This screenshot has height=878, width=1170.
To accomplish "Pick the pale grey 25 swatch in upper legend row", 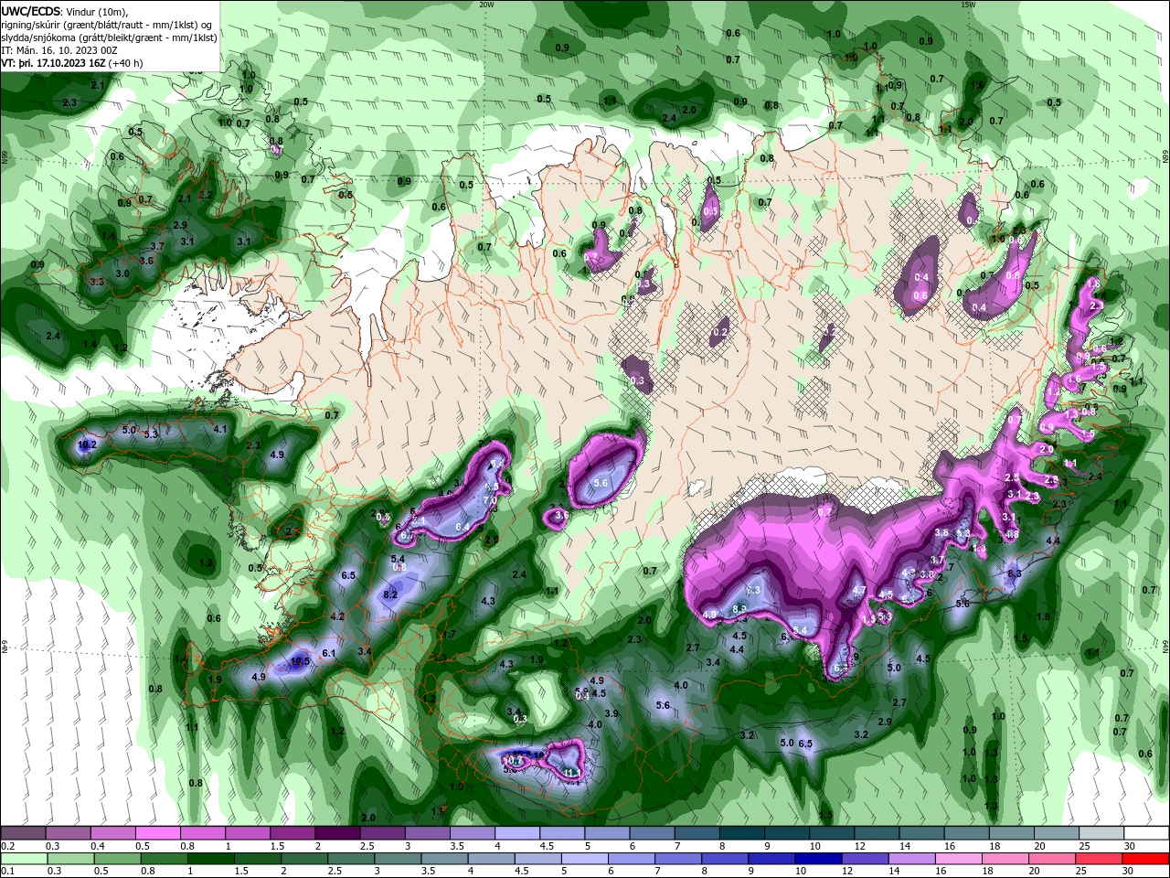I will 1103,833.
